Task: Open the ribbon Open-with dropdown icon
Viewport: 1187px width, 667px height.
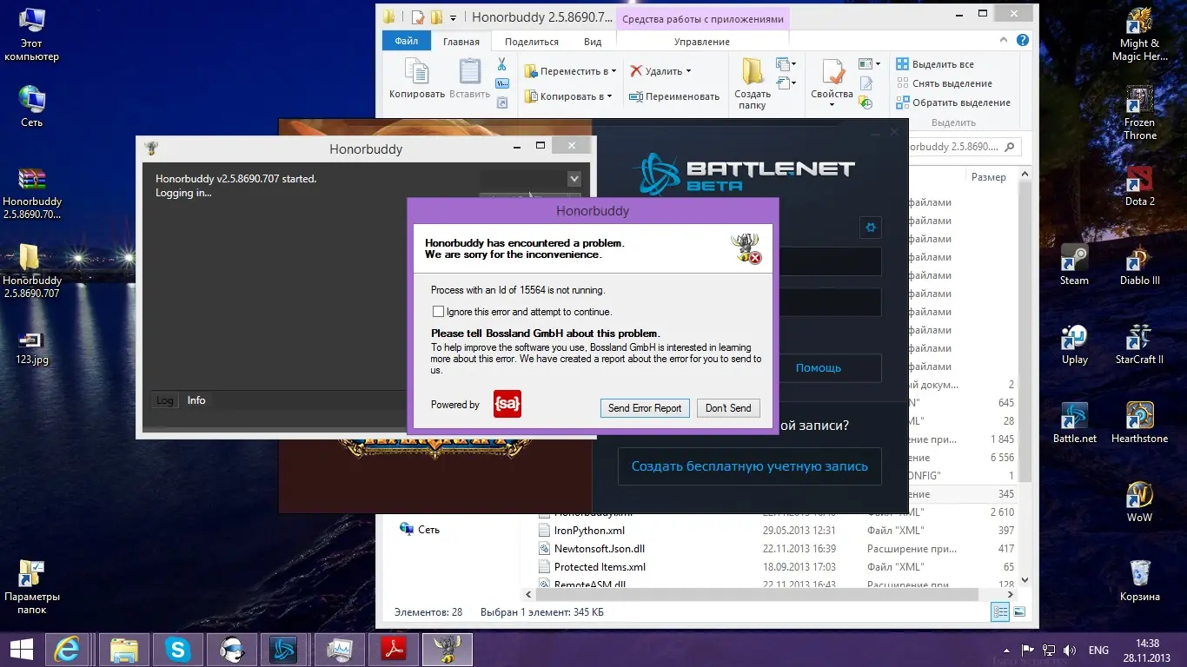Action: [869, 64]
